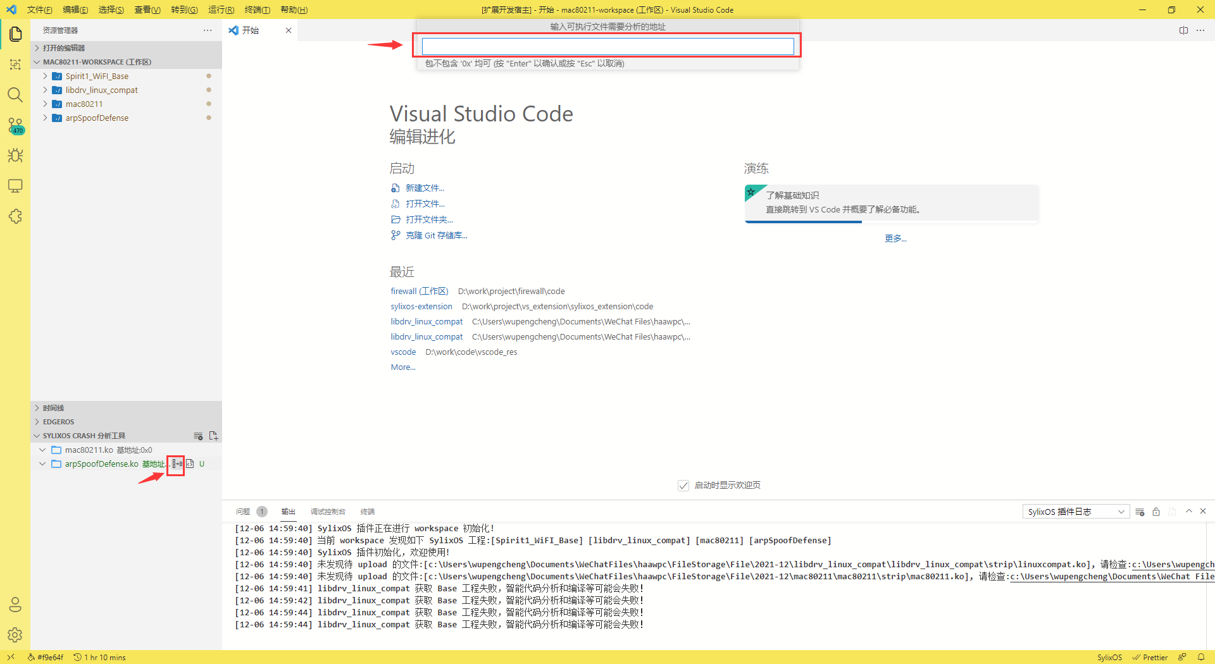
Task: Open the 终端(T) menu
Action: [258, 9]
